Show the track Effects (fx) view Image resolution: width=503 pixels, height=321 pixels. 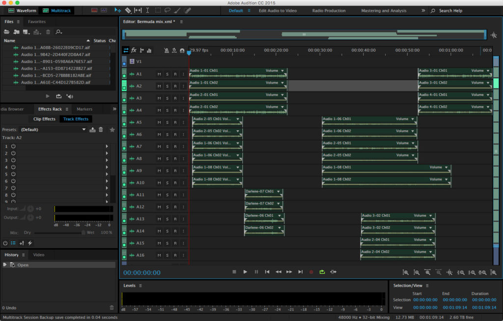pyautogui.click(x=134, y=51)
